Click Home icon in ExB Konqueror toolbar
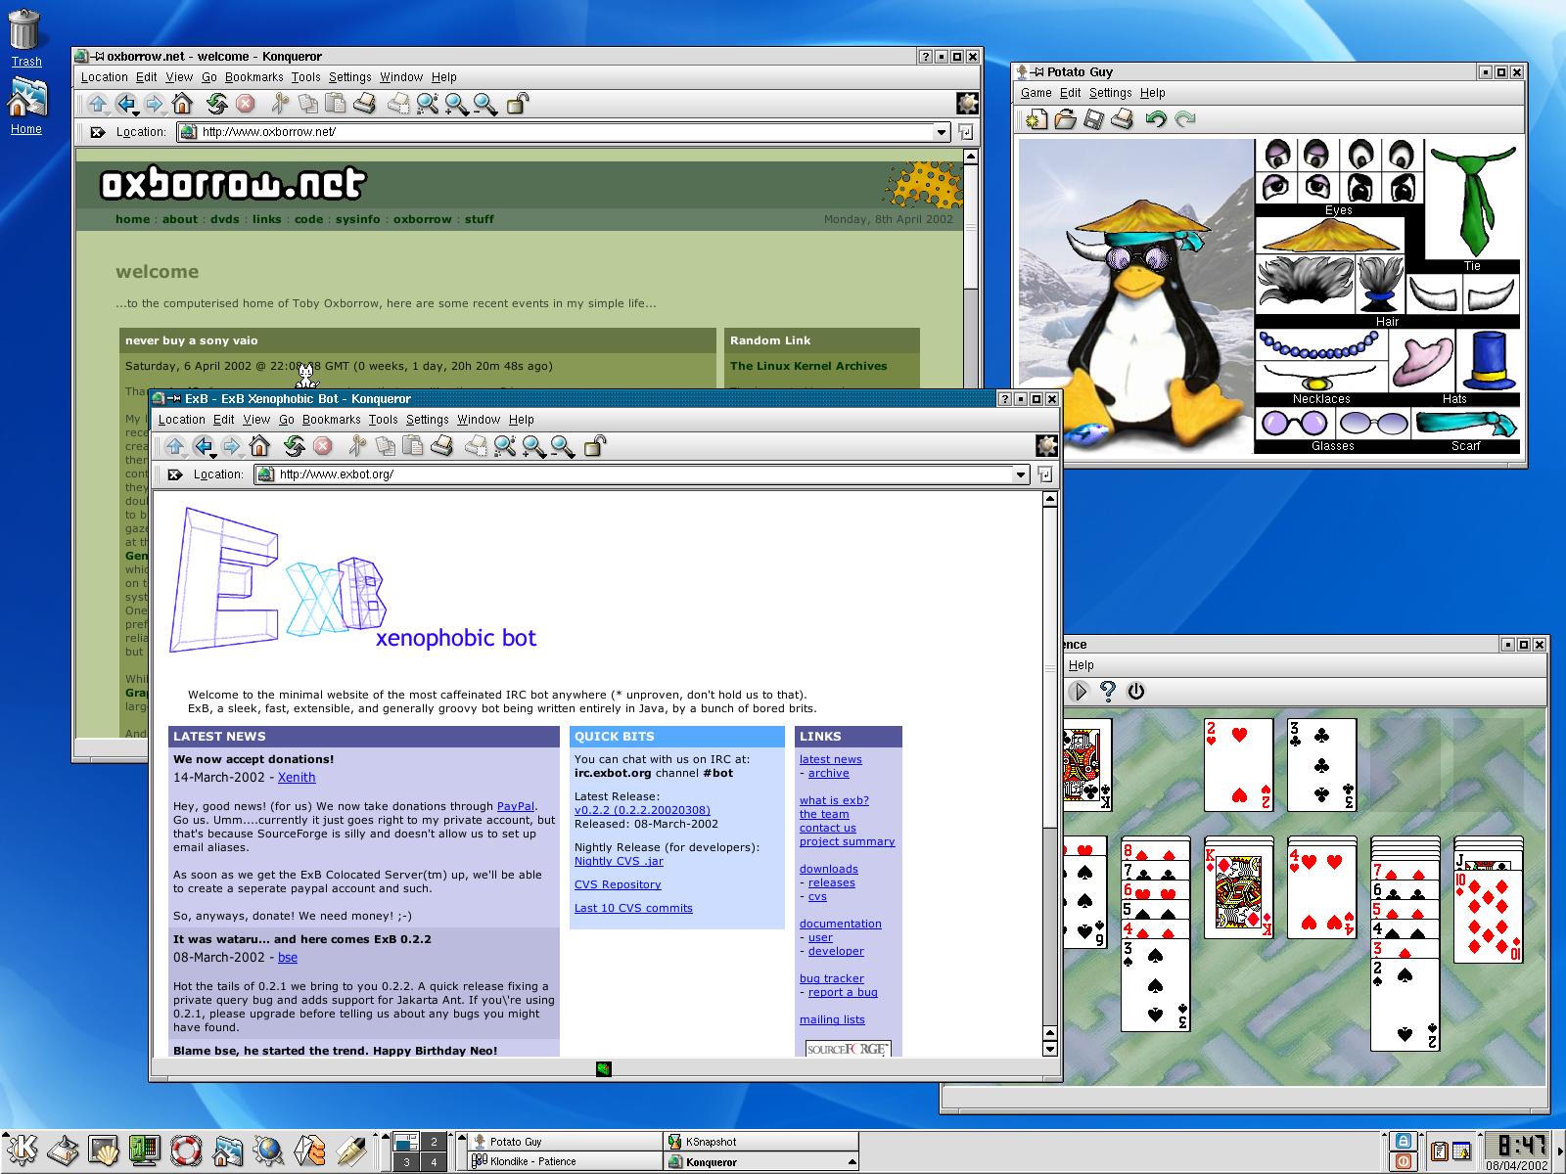This screenshot has height=1174, width=1566. click(x=259, y=447)
